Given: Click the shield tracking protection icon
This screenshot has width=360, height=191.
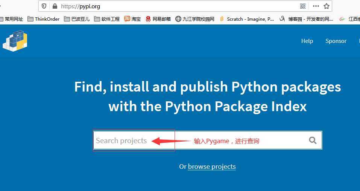Looking at the screenshot, I should pos(44,6).
